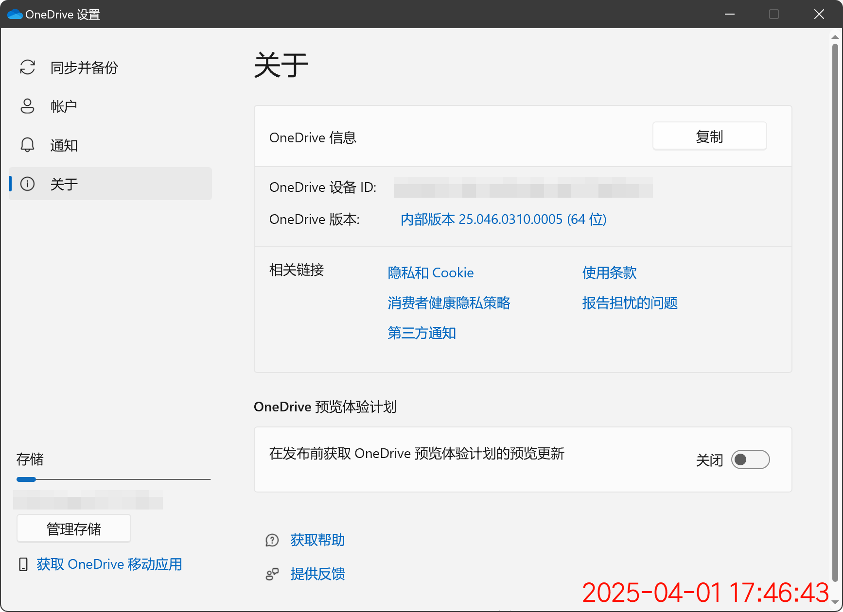
Task: Click the OneDrive 预览体验计划 heading
Action: [325, 407]
